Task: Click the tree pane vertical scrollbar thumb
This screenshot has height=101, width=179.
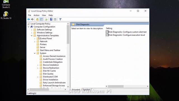Action: [68, 34]
